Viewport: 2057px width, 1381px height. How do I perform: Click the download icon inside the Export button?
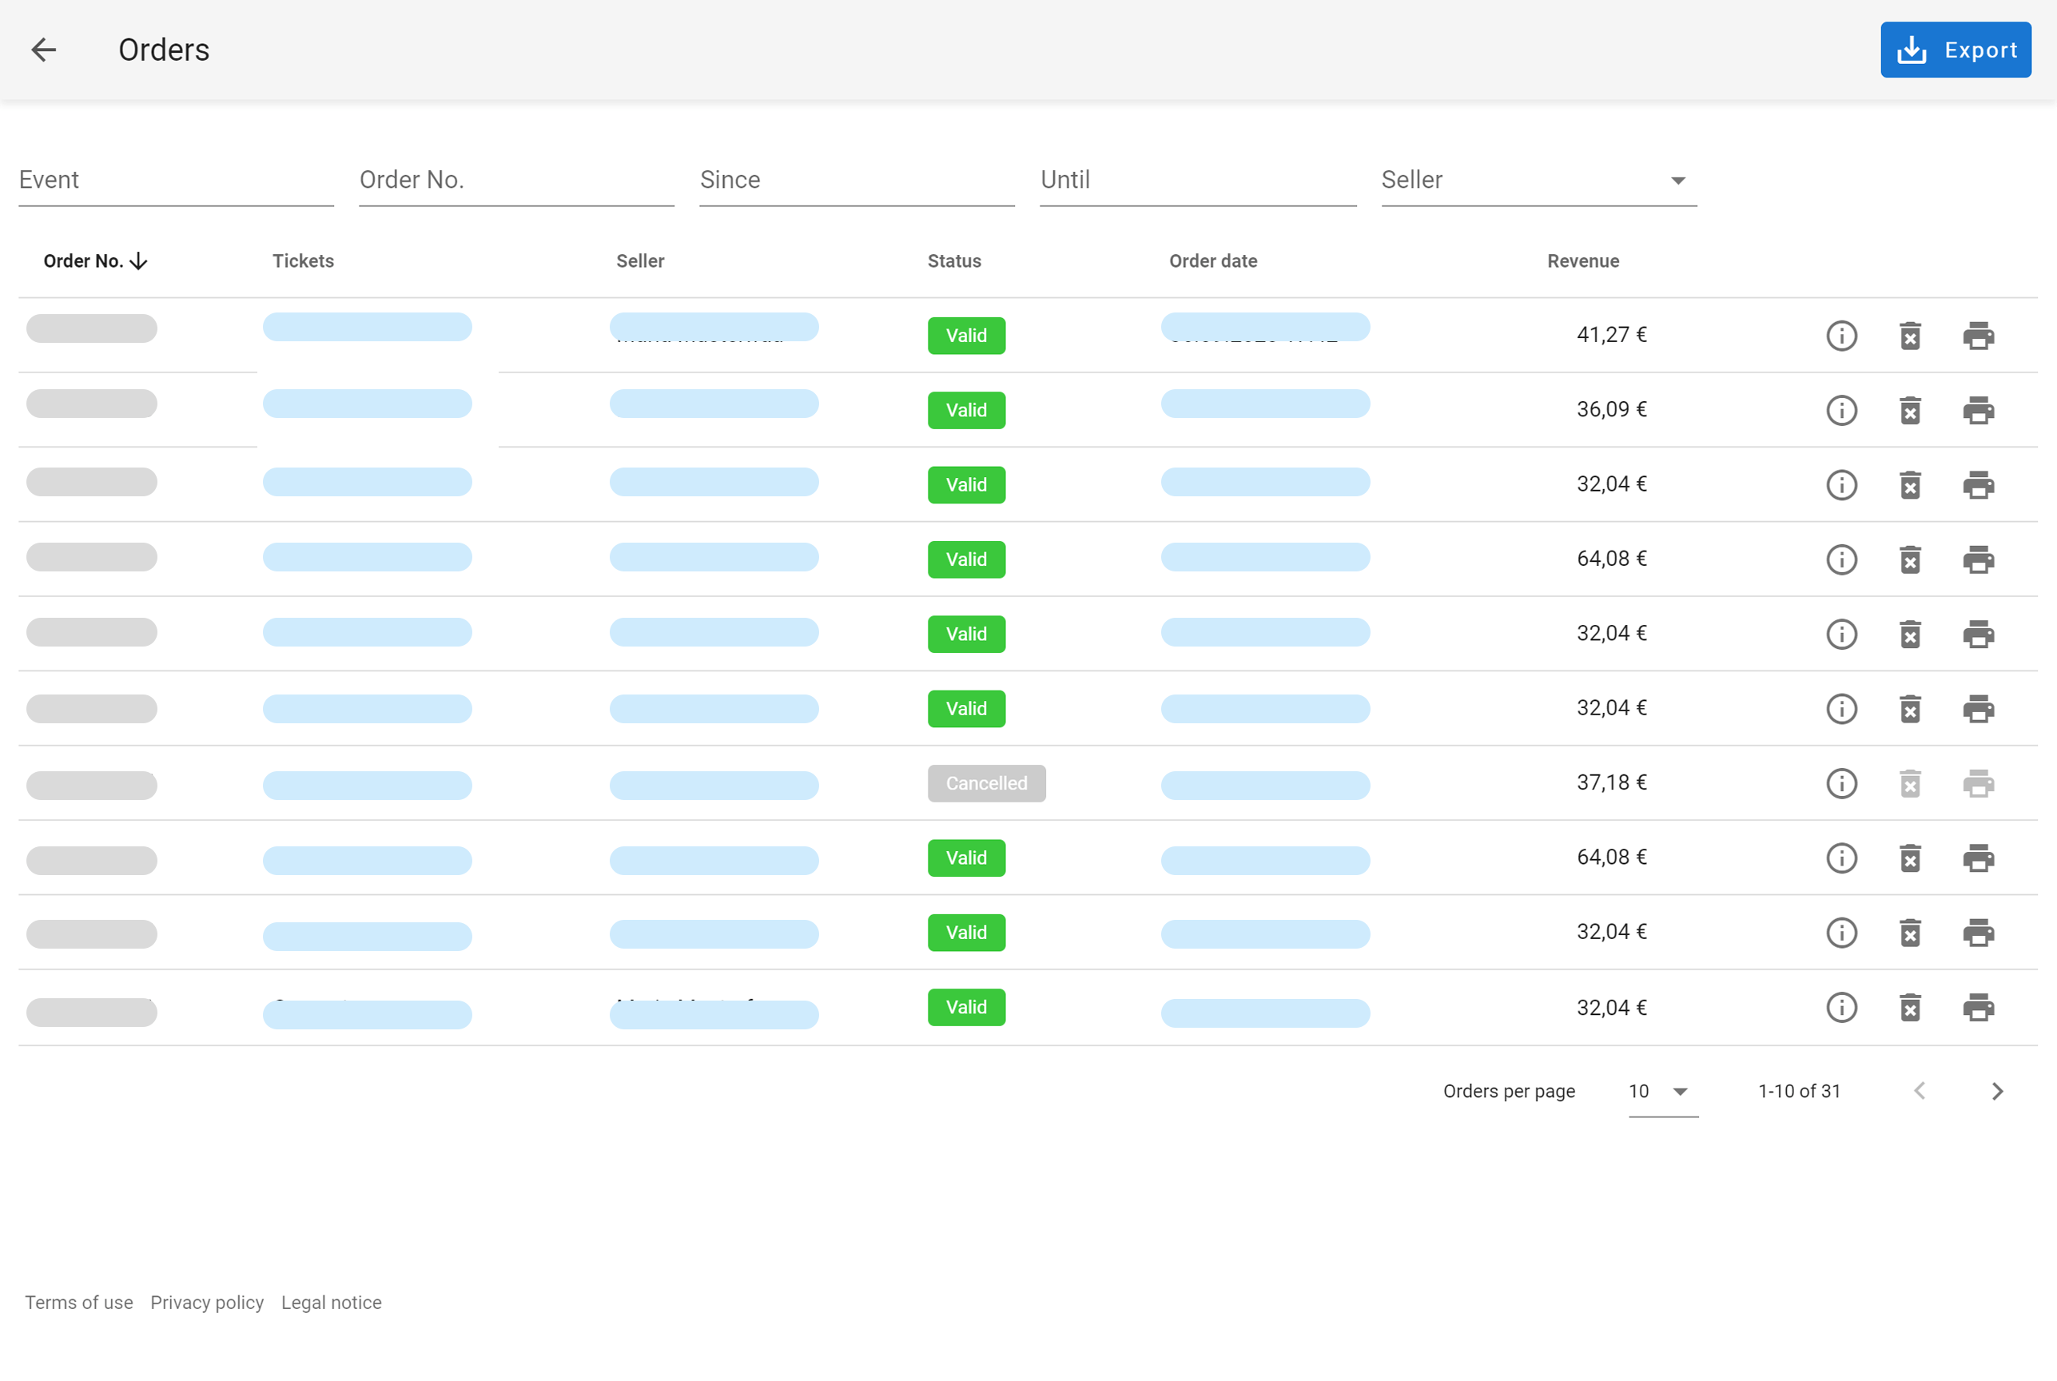pos(1912,50)
